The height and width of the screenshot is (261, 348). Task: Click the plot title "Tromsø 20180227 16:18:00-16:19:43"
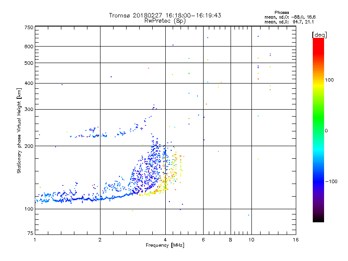pyautogui.click(x=165, y=15)
